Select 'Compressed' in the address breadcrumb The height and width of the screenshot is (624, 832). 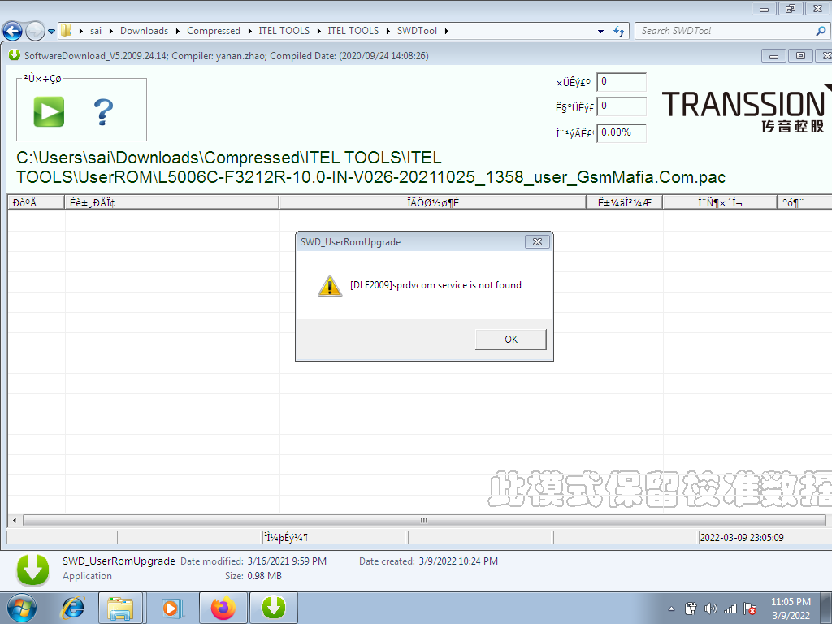tap(214, 31)
